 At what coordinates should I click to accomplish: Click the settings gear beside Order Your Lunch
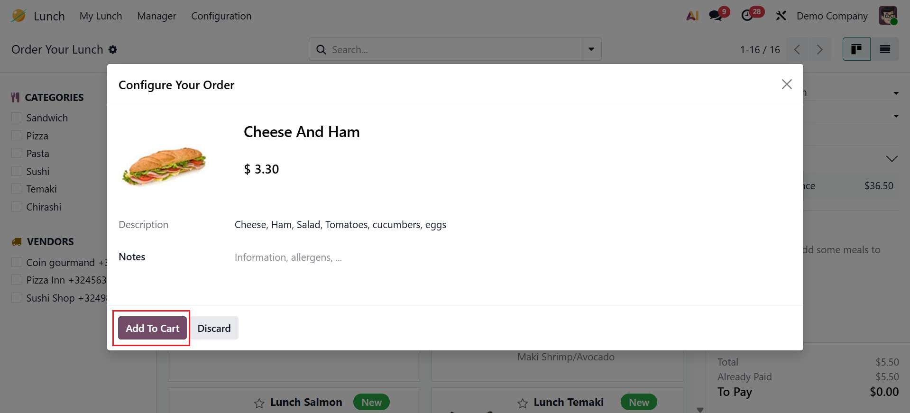pyautogui.click(x=113, y=49)
